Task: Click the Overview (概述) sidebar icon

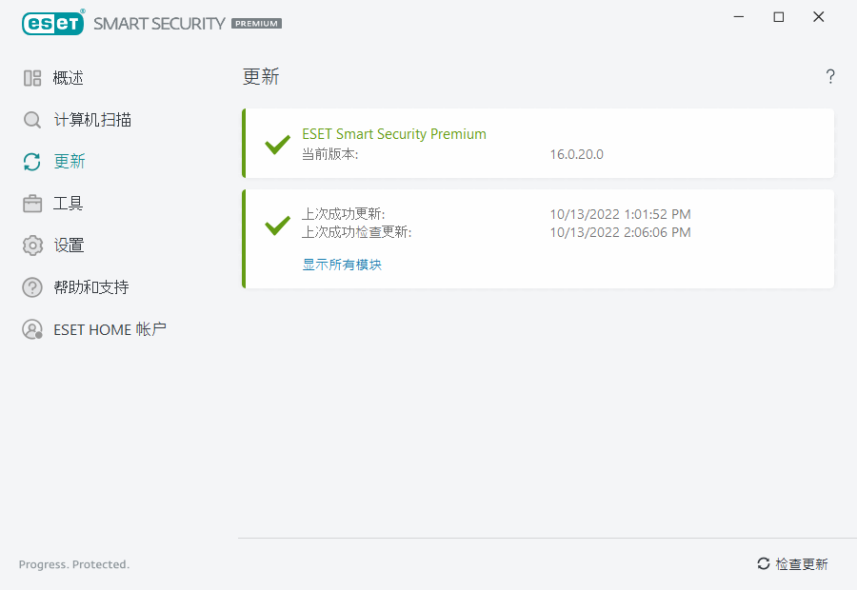Action: 32,78
